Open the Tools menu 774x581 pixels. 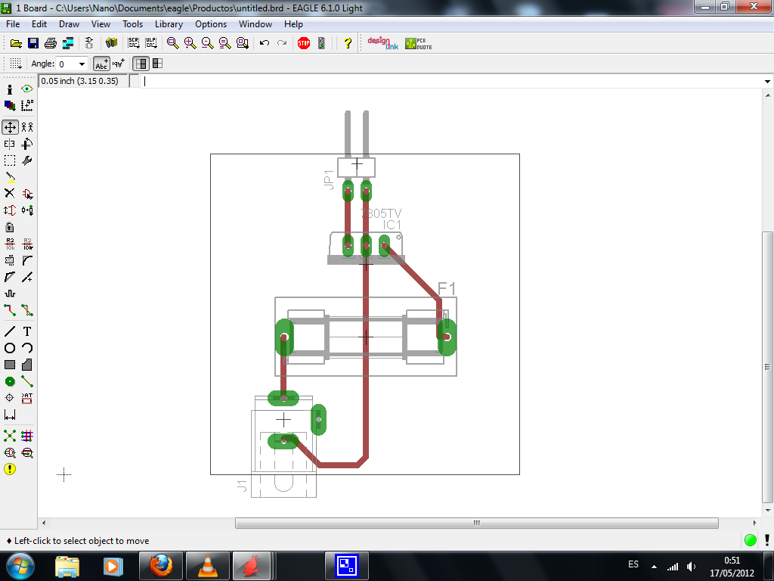coord(132,24)
